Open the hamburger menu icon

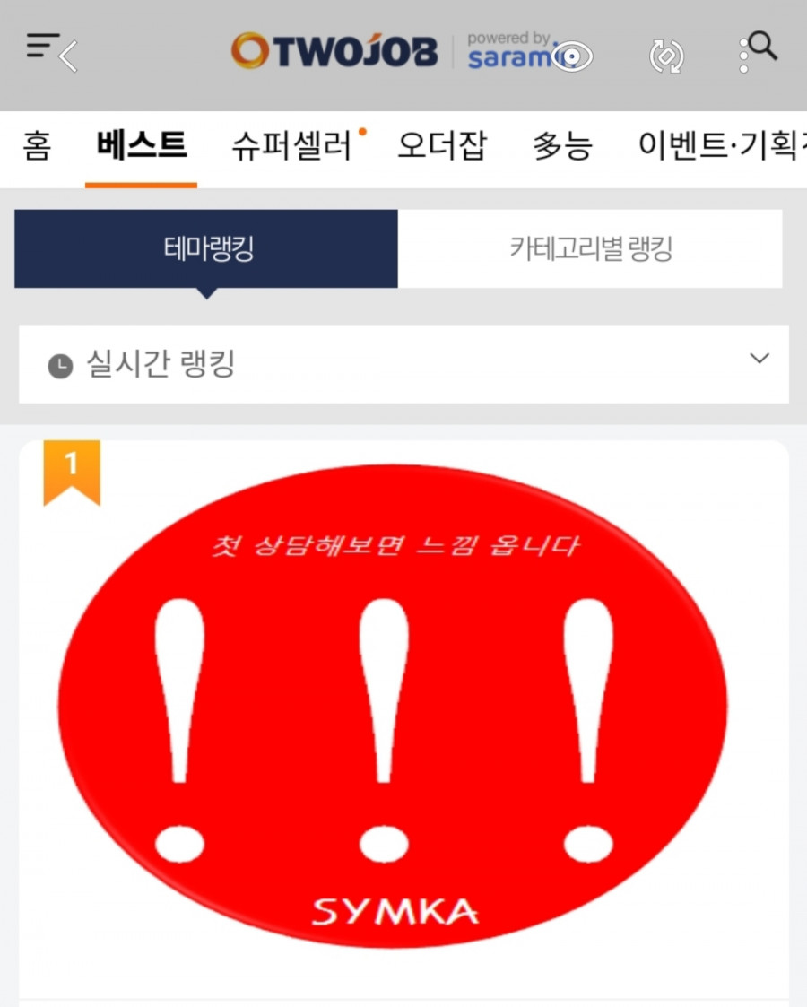41,44
